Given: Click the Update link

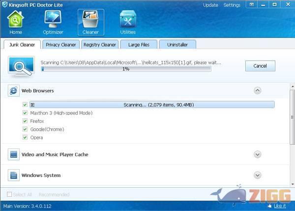Looking at the screenshot, I should [x=210, y=5].
